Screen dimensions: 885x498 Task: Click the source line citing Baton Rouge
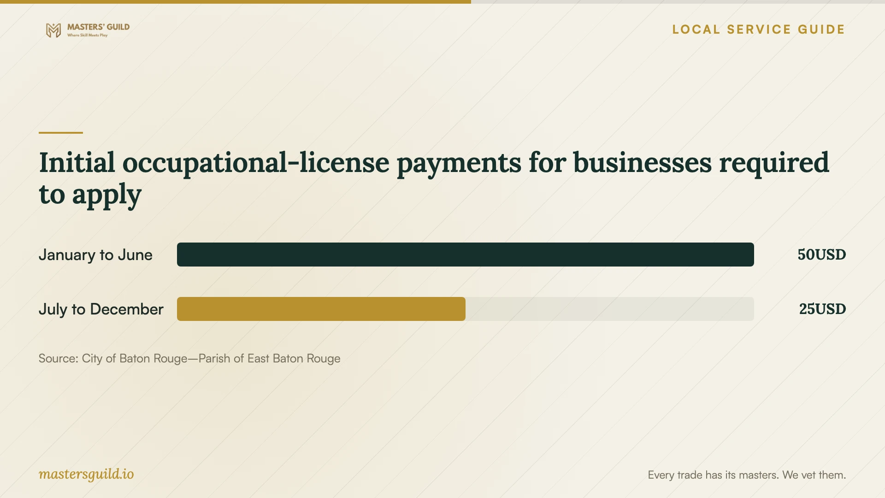click(189, 359)
